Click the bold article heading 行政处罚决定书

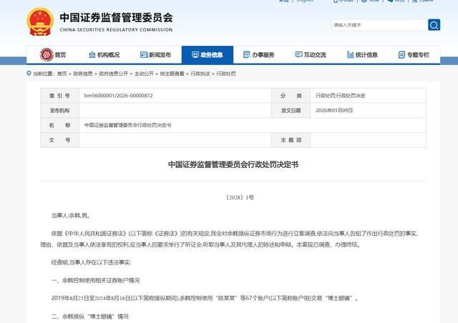[233, 164]
